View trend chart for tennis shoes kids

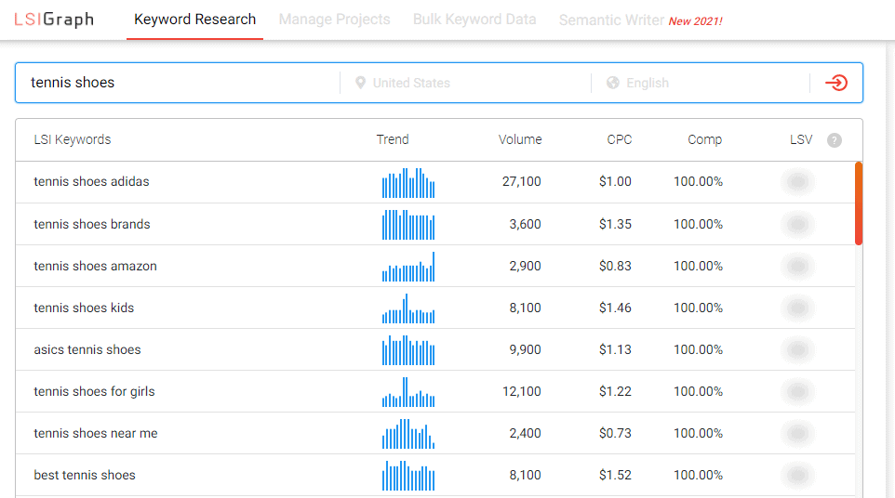click(408, 308)
